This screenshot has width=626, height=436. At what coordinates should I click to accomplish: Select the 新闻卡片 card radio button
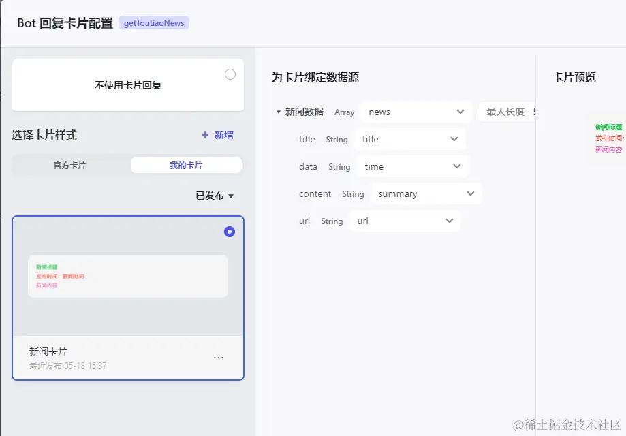click(229, 232)
